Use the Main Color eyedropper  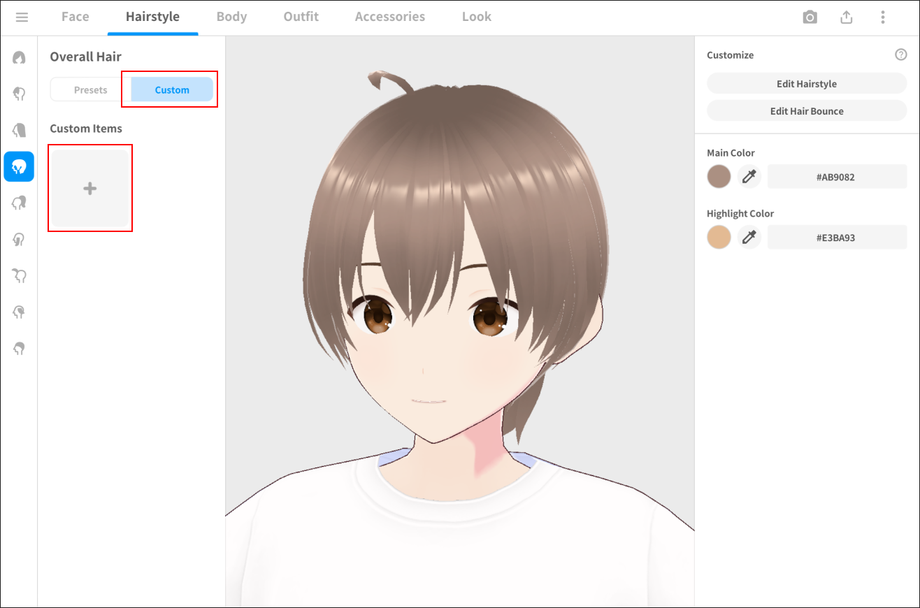(x=749, y=177)
